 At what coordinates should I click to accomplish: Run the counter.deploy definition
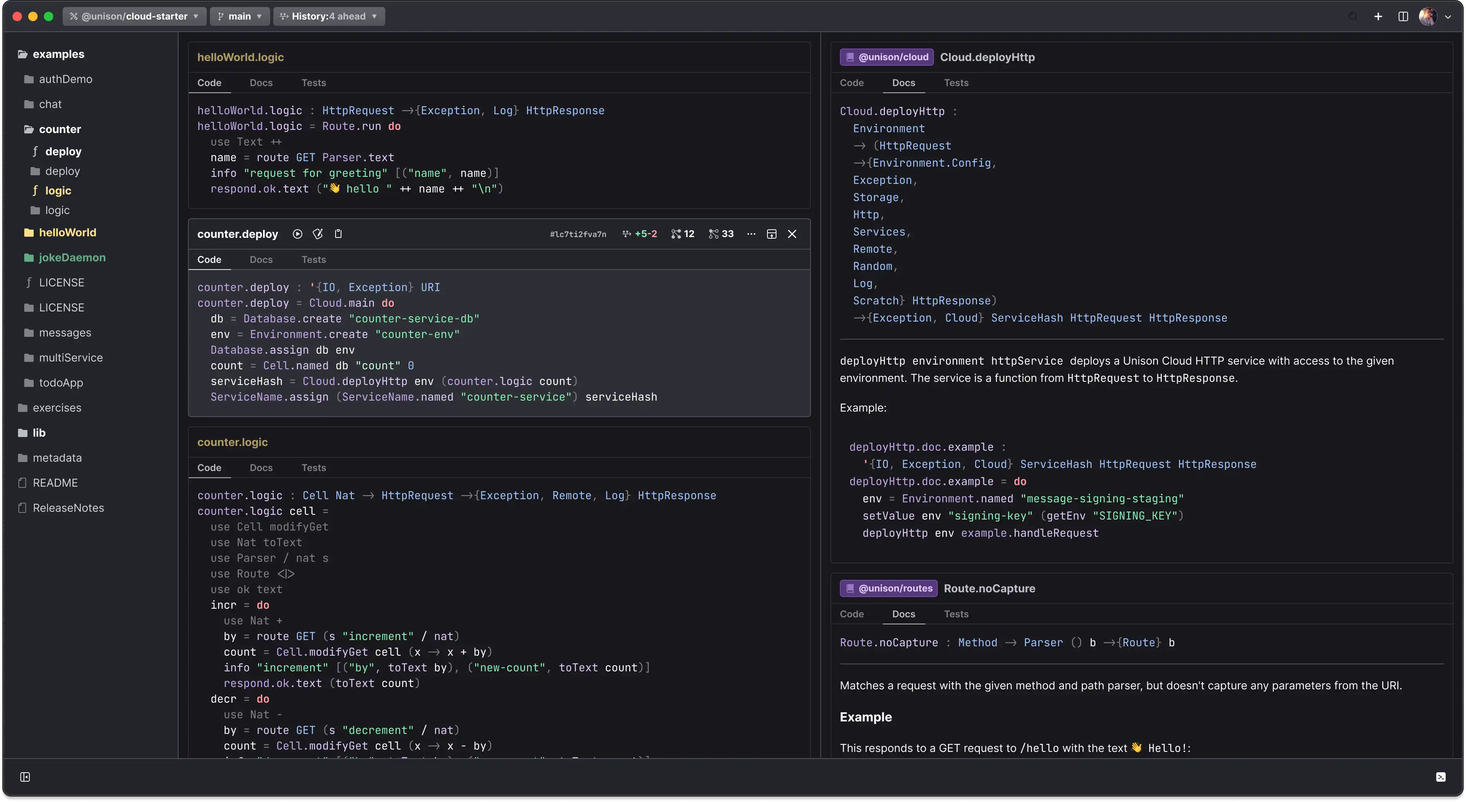[297, 234]
